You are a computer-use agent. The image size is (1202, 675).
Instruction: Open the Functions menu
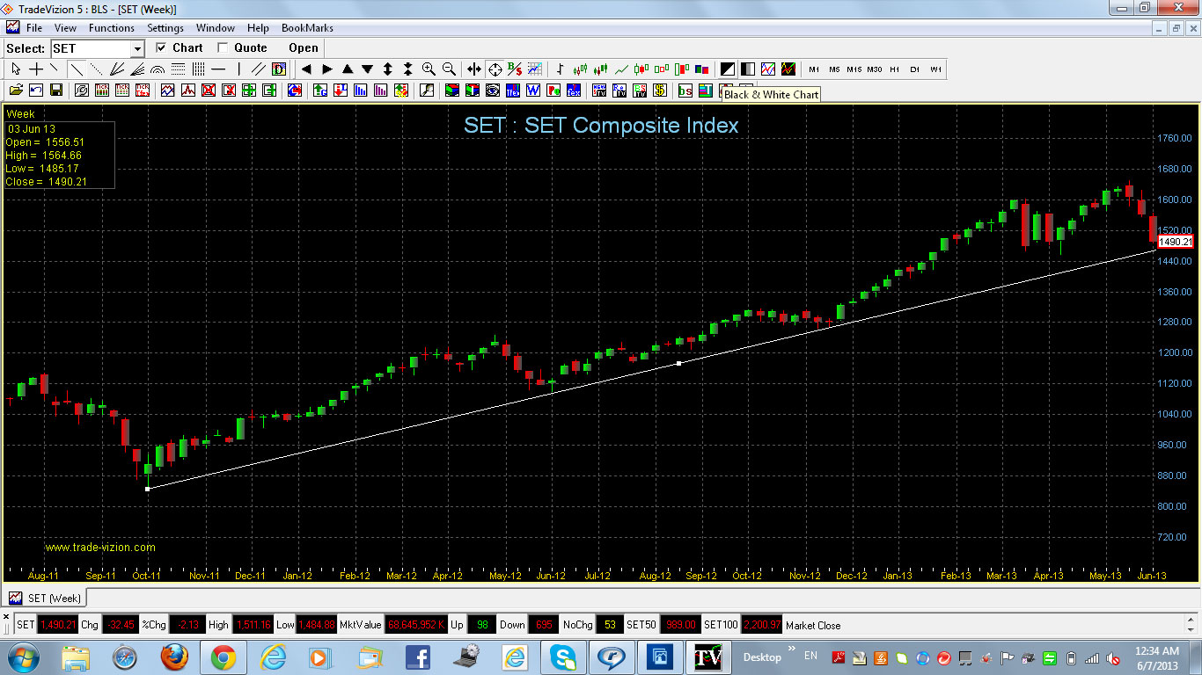click(x=112, y=28)
